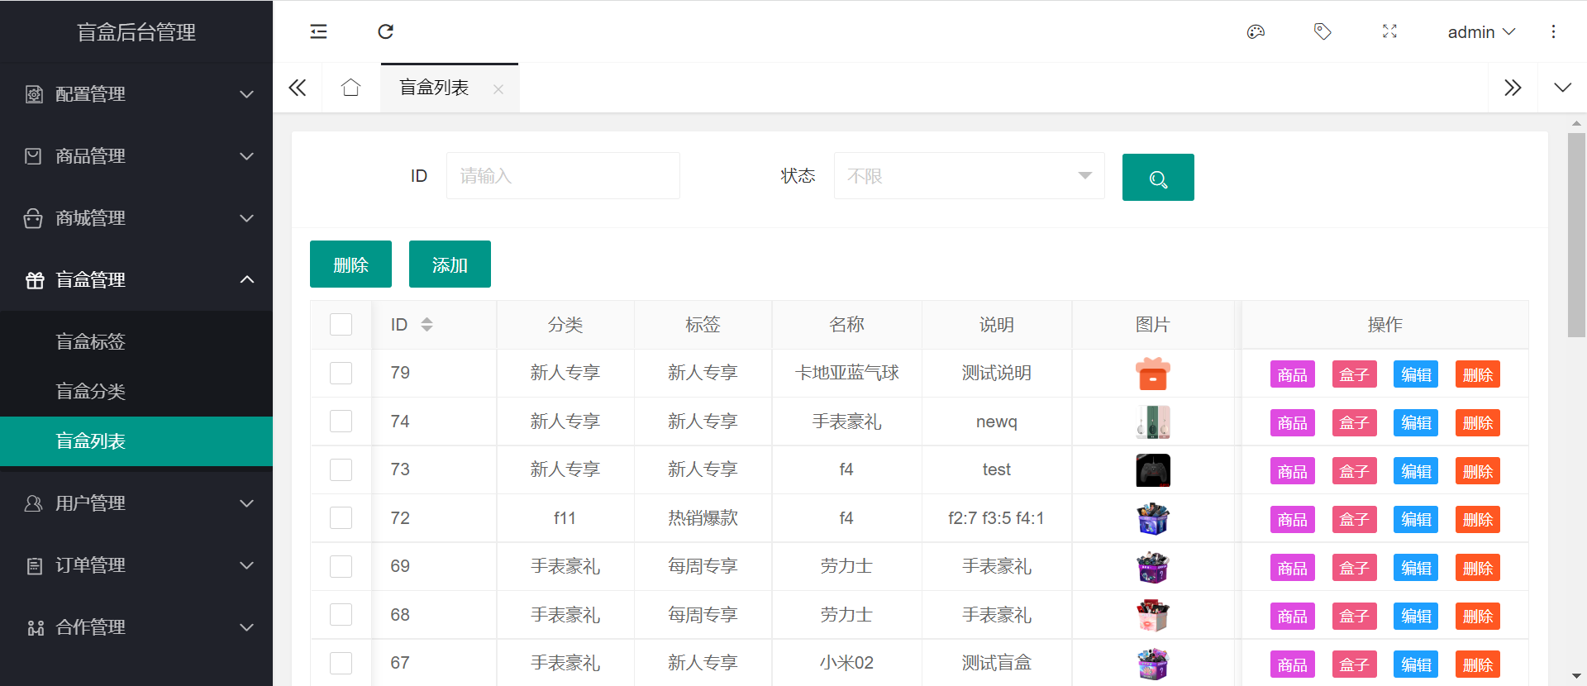Click 用户管理 user icon in sidebar

pos(33,503)
